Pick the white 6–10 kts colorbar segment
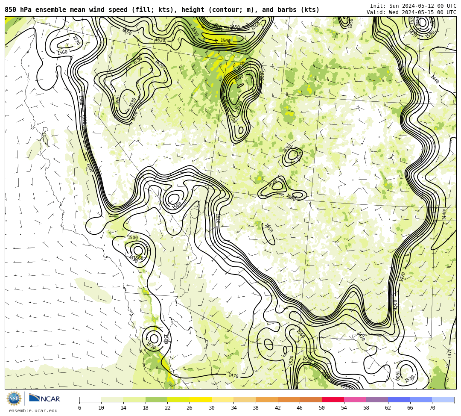This screenshot has width=461, height=416. 90,399
